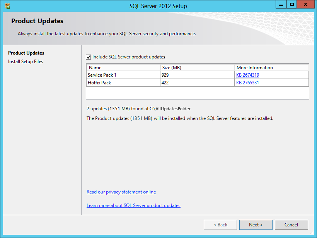The width and height of the screenshot is (317, 238).
Task: Click the Back button
Action: [x=220, y=224]
